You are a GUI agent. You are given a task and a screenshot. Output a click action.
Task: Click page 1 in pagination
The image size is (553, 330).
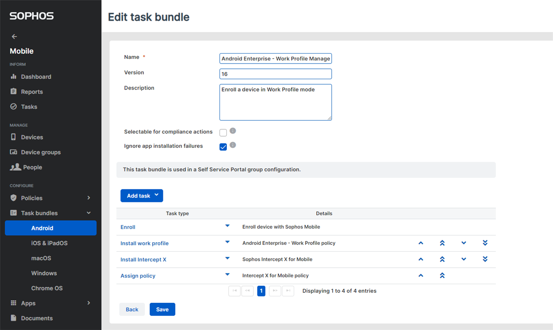[x=261, y=291]
